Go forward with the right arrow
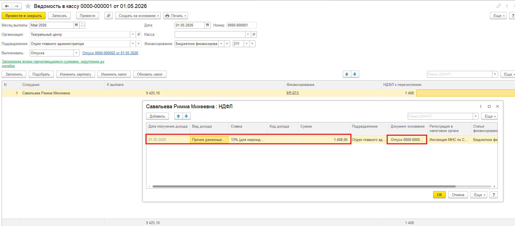This screenshot has height=226, width=515. coord(17,6)
